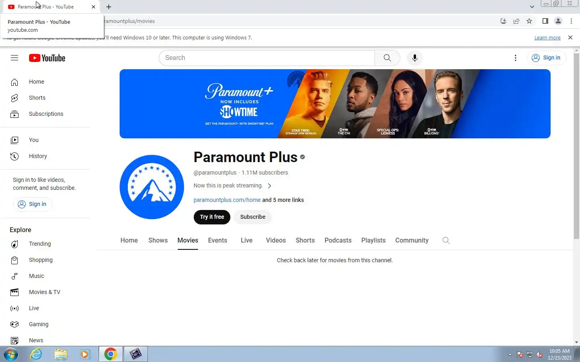This screenshot has height=362, width=580.
Task: Open Chrome's three-dot menu
Action: tap(571, 21)
